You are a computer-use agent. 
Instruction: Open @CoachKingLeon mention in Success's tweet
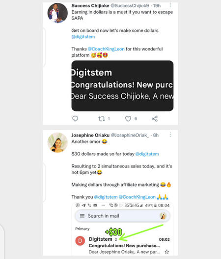(106, 49)
